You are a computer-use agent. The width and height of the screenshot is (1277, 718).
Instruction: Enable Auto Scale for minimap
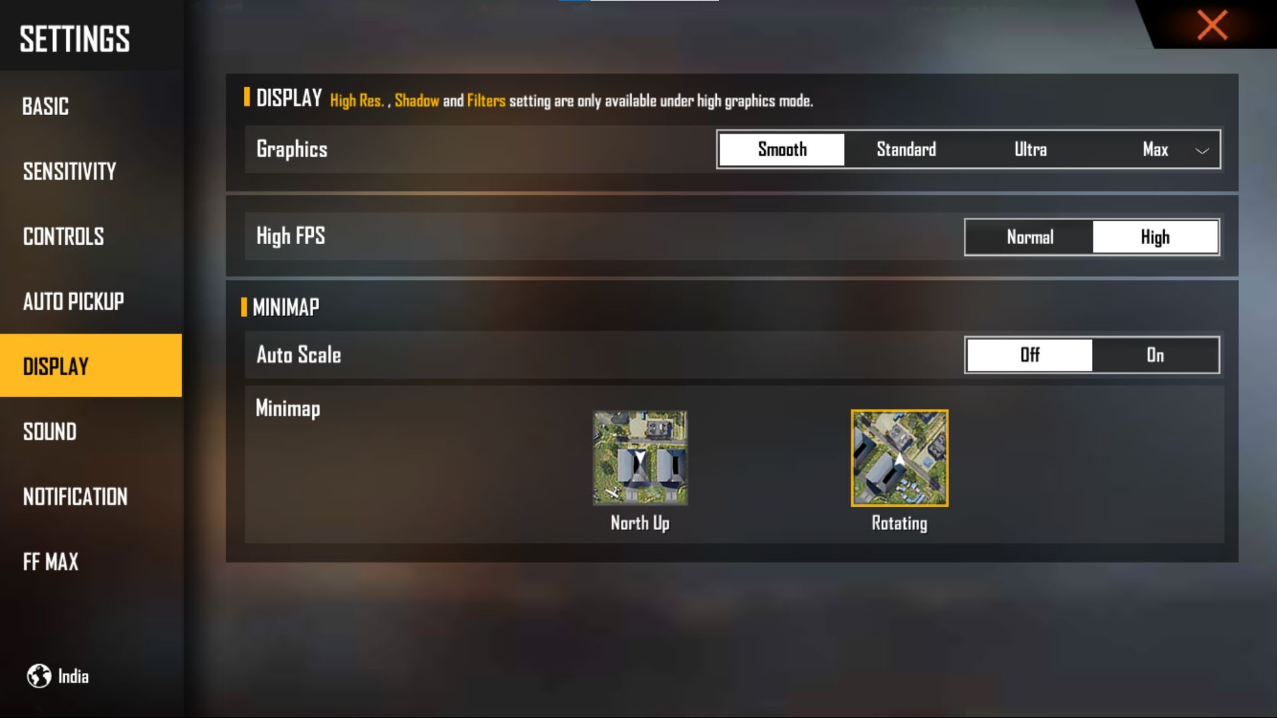tap(1155, 355)
